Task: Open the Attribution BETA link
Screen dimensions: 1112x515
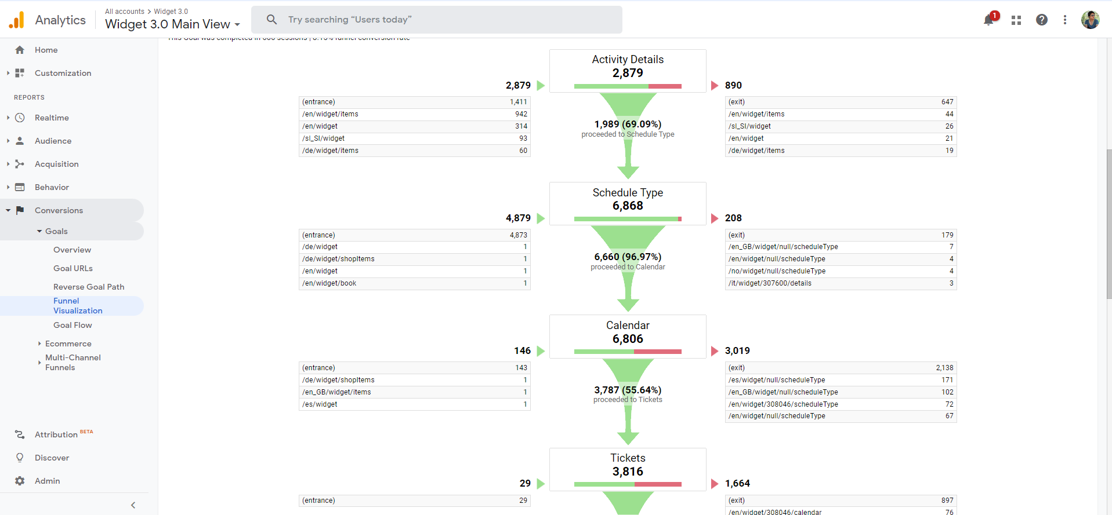Action: [x=64, y=434]
